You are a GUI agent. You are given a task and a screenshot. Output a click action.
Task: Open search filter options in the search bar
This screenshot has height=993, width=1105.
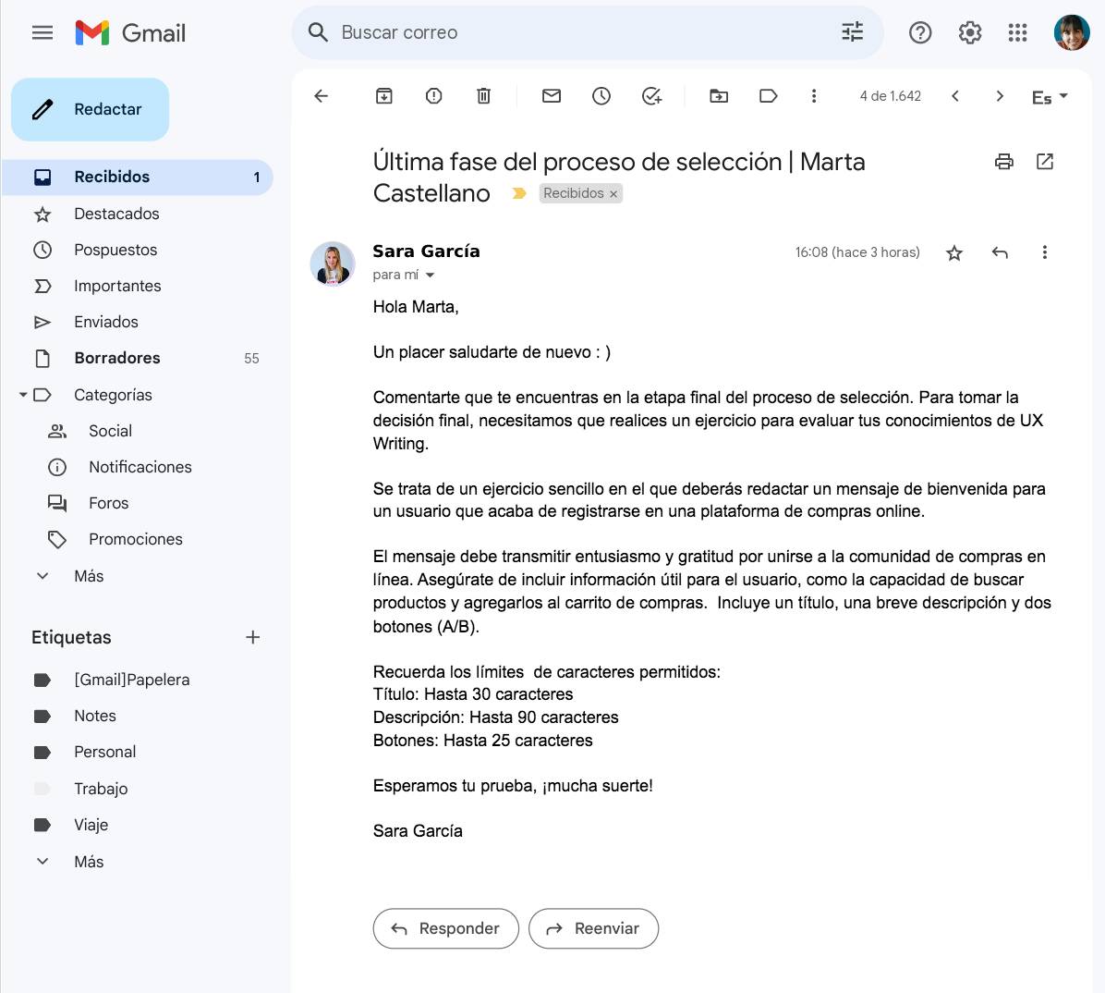tap(852, 31)
